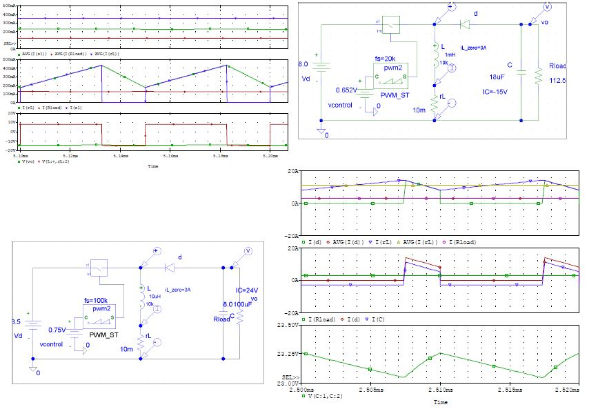
Task: Select the diode d in the 20kHz boost schematic
Action: point(463,23)
